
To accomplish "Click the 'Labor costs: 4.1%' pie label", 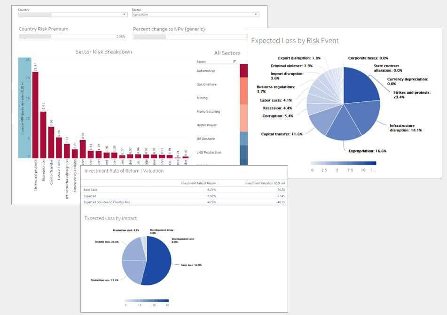I will (x=275, y=100).
